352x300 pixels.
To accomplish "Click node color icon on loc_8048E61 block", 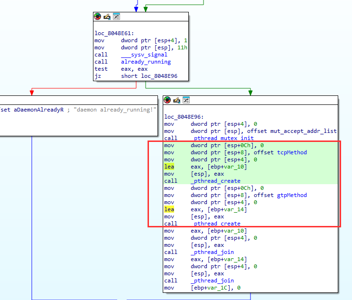I will (x=98, y=17).
